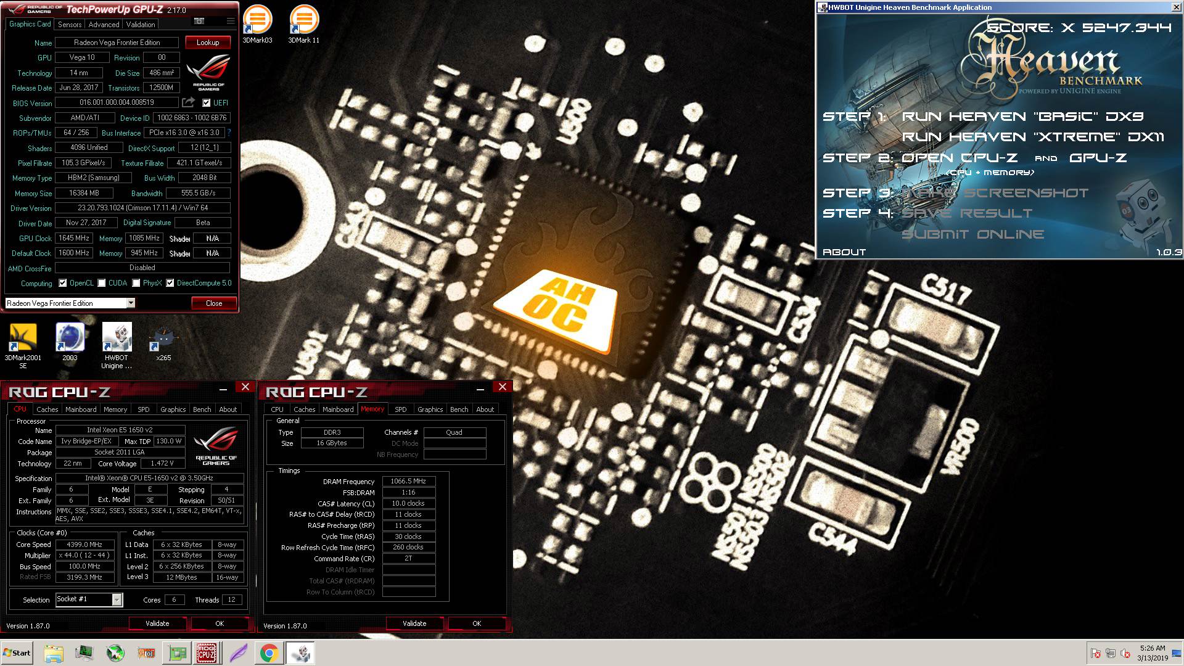Open Bench tab in right CPU-Z window
The width and height of the screenshot is (1184, 666).
(459, 409)
